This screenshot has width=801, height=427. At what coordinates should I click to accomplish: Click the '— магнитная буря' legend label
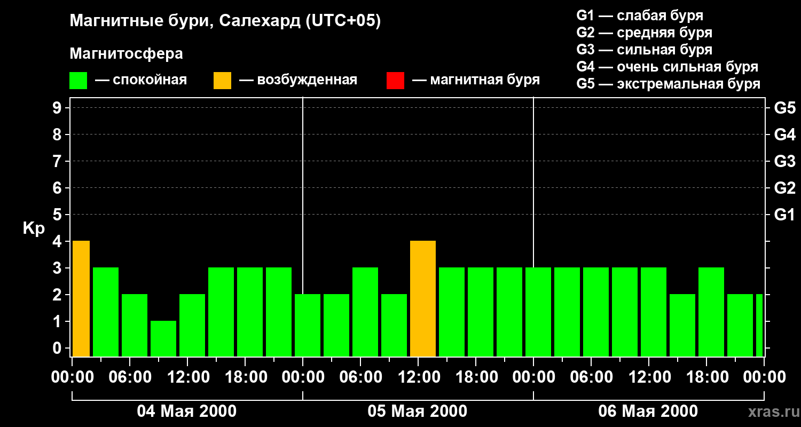[x=476, y=80]
